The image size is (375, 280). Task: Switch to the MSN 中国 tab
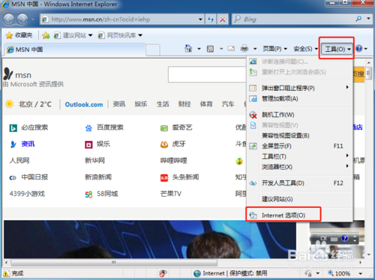point(75,50)
